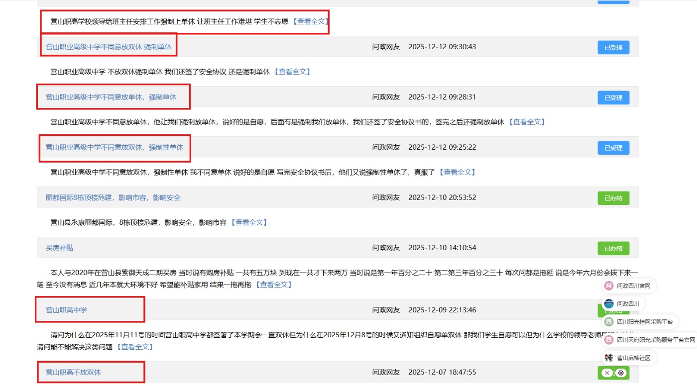Close the floating shortcut panel with X
Image resolution: width=697 pixels, height=386 pixels.
tap(606, 373)
